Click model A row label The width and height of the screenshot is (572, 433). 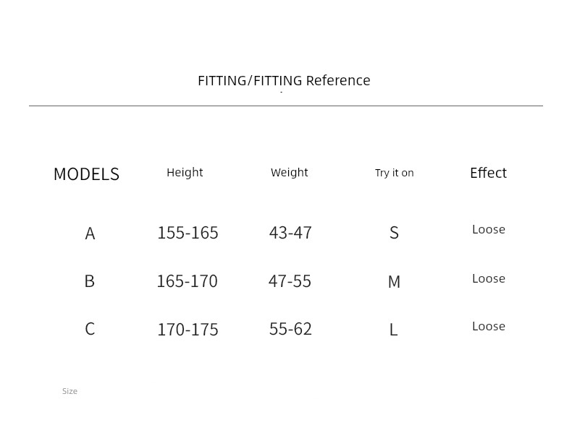pyautogui.click(x=90, y=233)
